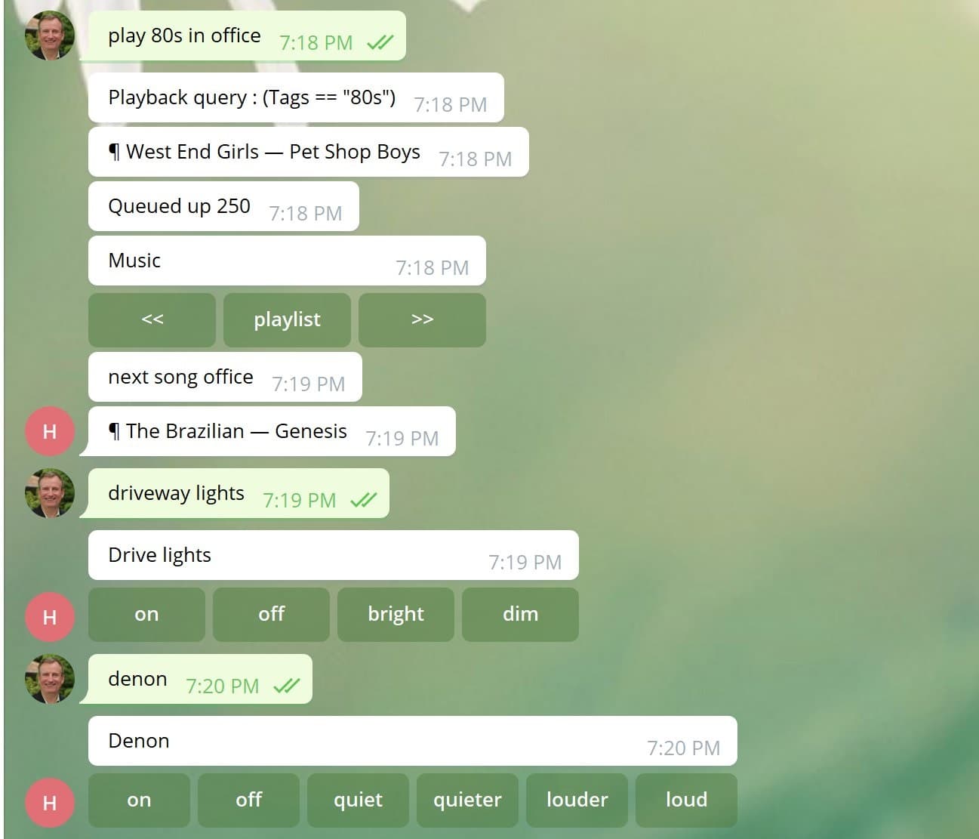Click the H avatar beside The Brazilian message

click(x=50, y=431)
